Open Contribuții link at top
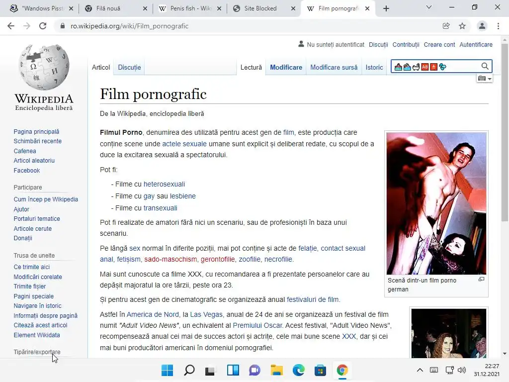 click(406, 44)
